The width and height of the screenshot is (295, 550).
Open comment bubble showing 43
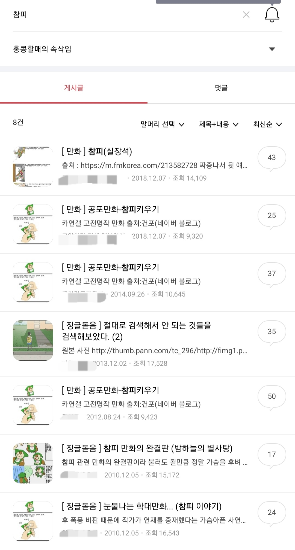pyautogui.click(x=272, y=158)
